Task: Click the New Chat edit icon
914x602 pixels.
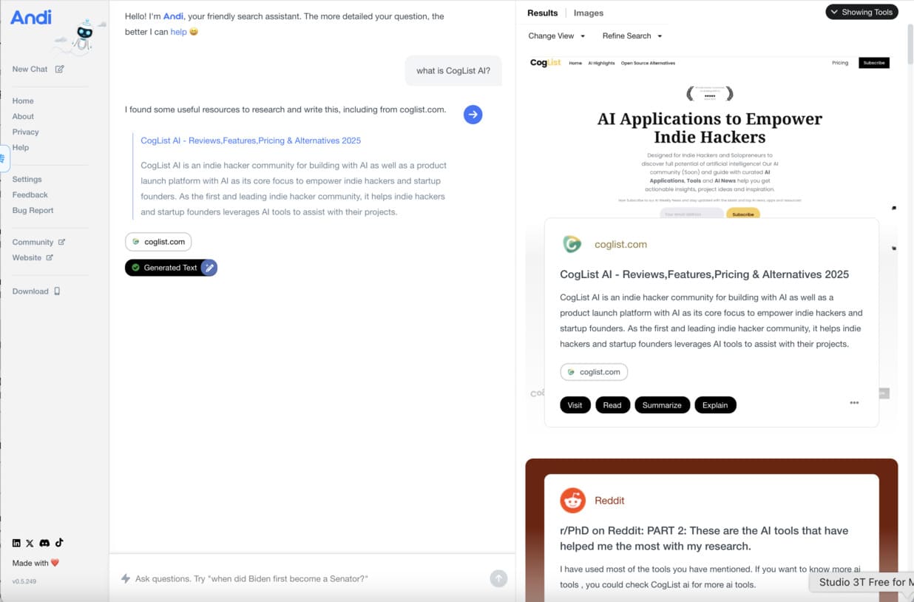Action: pyautogui.click(x=60, y=69)
